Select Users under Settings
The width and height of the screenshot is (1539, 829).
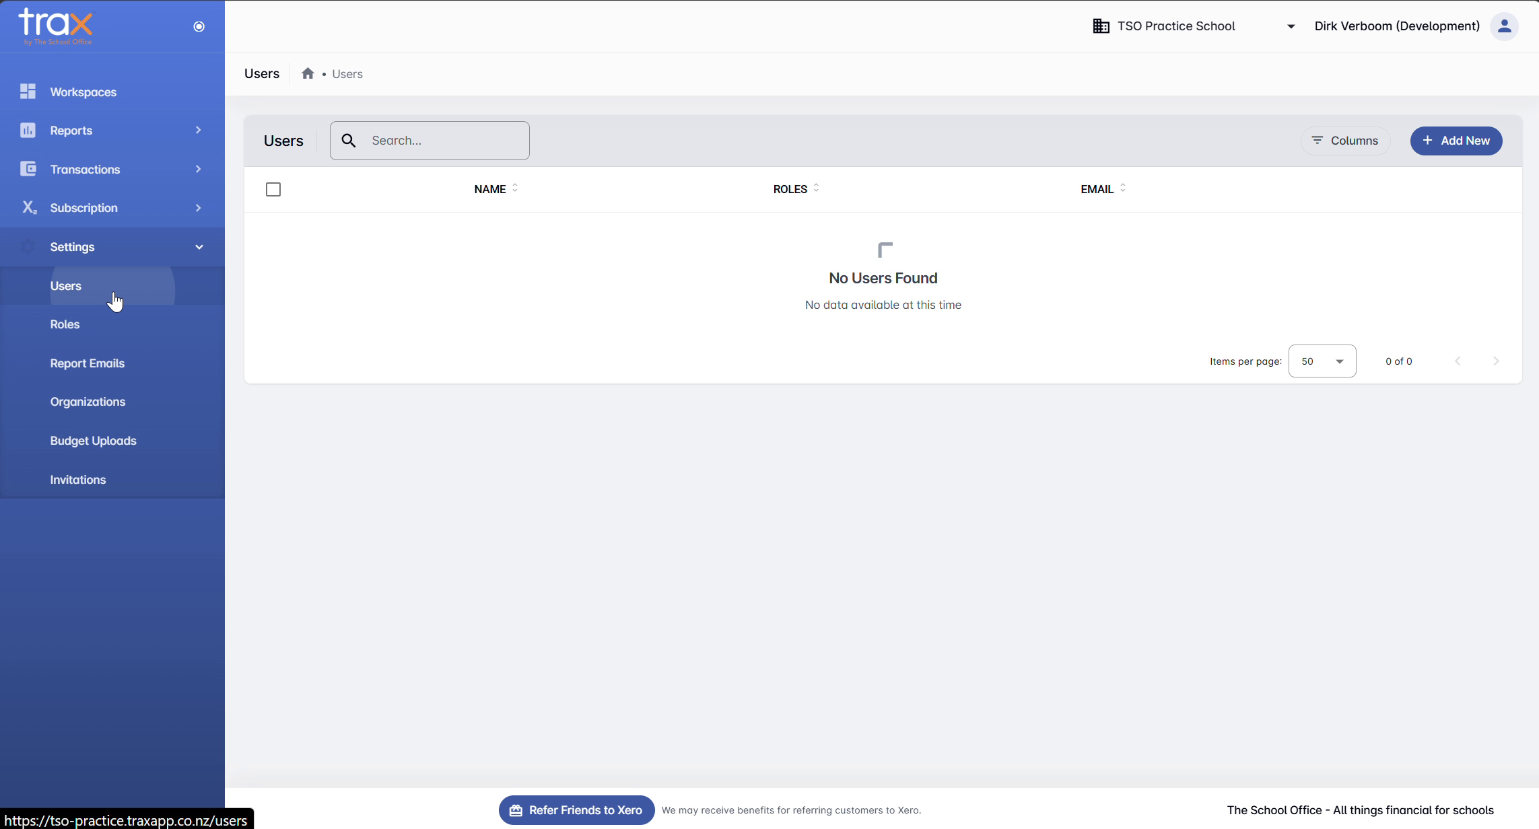[x=112, y=285]
